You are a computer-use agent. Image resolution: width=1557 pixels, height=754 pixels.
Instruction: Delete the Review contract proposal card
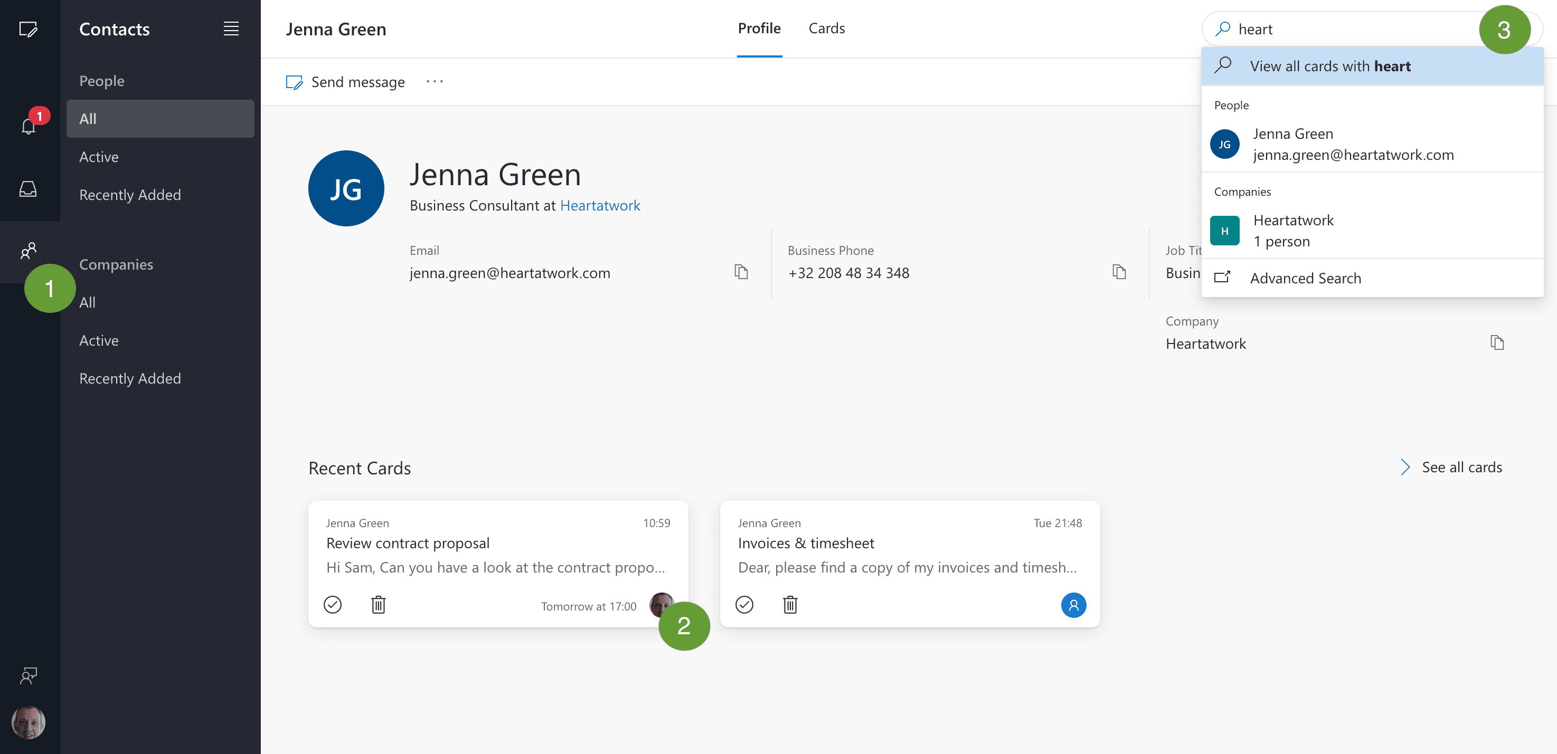(x=379, y=605)
